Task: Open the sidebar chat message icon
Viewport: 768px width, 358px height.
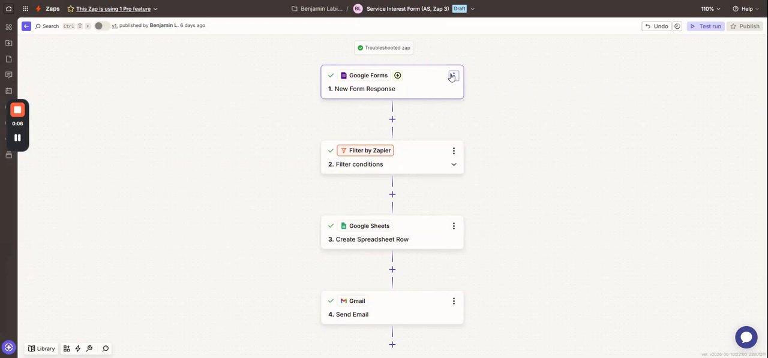Action: 8,75
